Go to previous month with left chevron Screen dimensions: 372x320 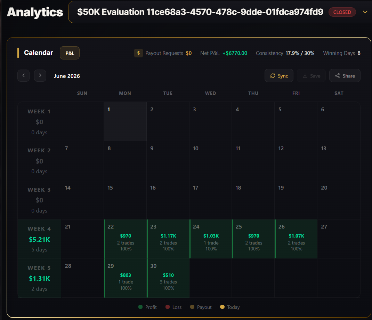pos(24,76)
